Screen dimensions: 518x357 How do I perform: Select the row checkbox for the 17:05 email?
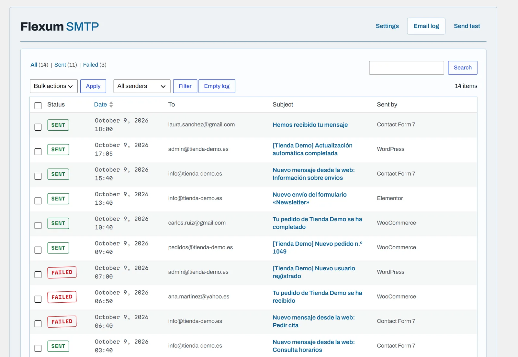click(x=38, y=152)
